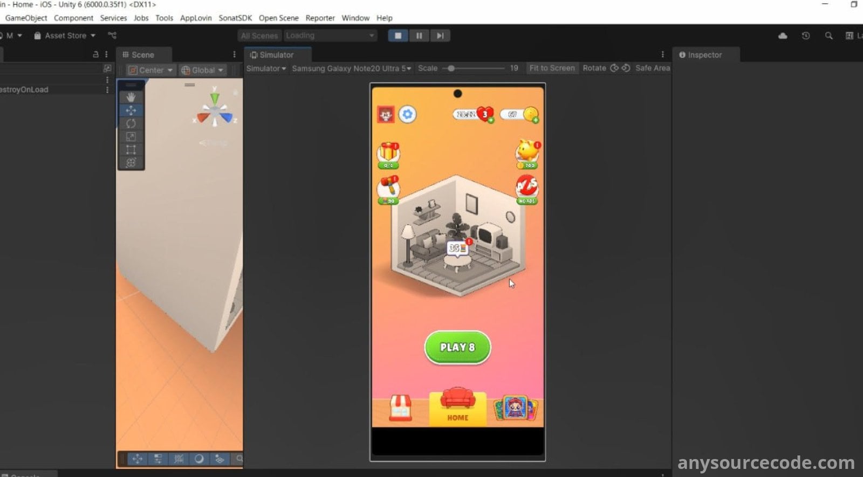
Task: Toggle the pause button
Action: pyautogui.click(x=419, y=36)
